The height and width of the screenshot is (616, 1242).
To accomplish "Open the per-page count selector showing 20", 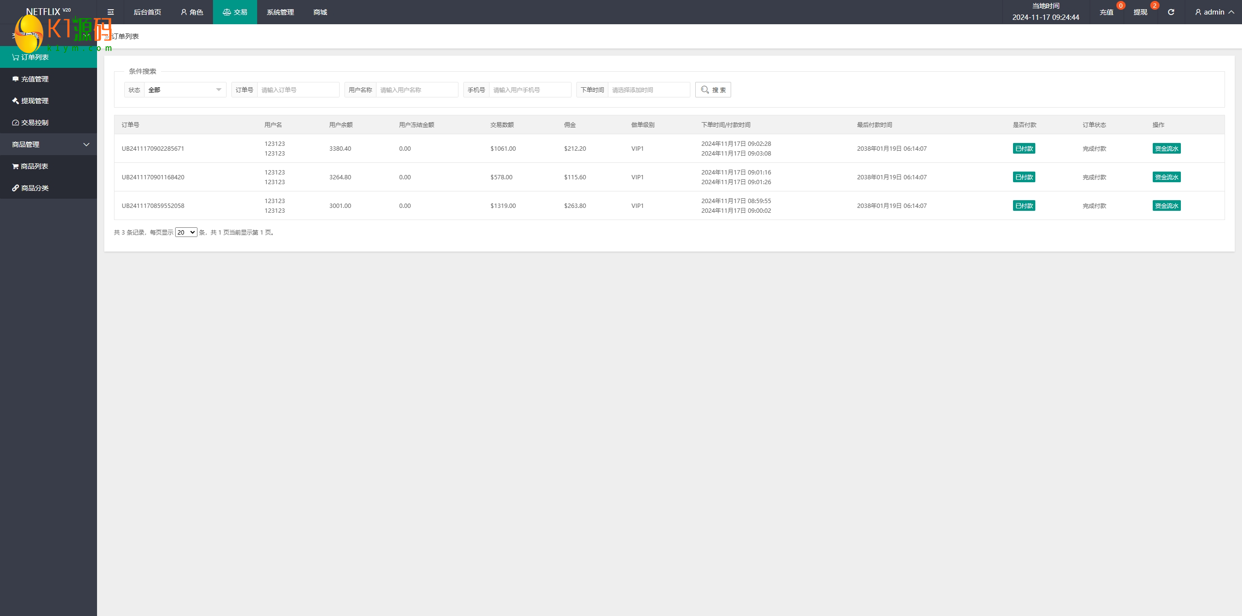I will pyautogui.click(x=186, y=232).
